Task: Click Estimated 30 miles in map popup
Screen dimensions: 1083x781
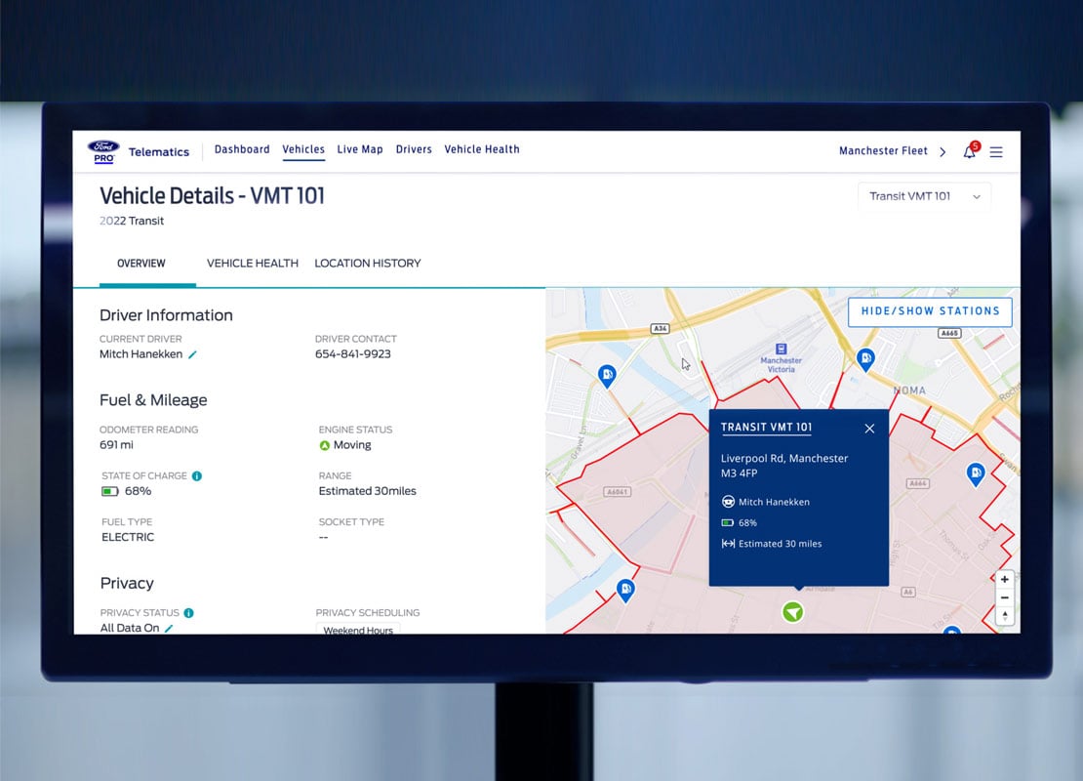Action: (781, 544)
